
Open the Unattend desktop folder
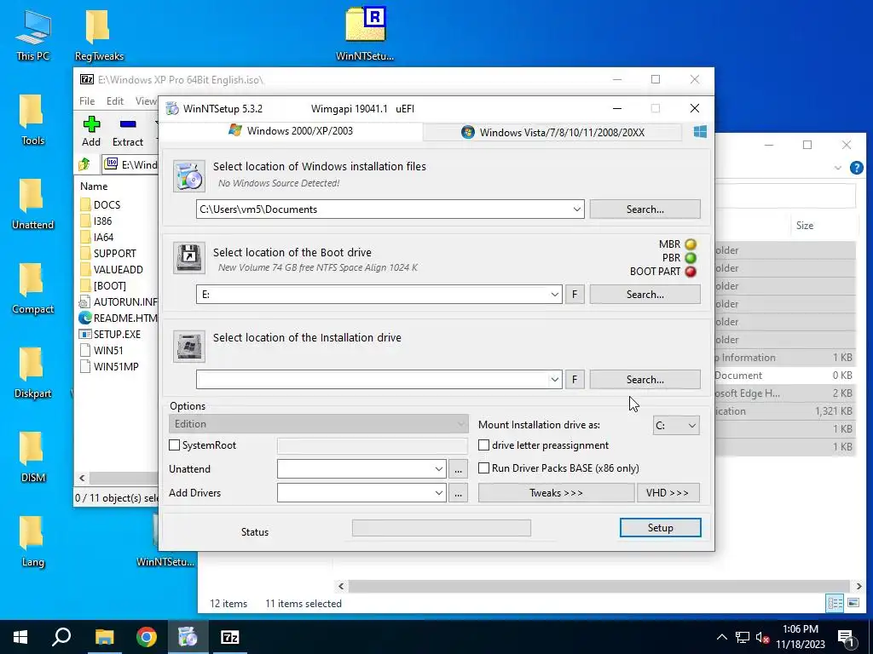coord(32,204)
